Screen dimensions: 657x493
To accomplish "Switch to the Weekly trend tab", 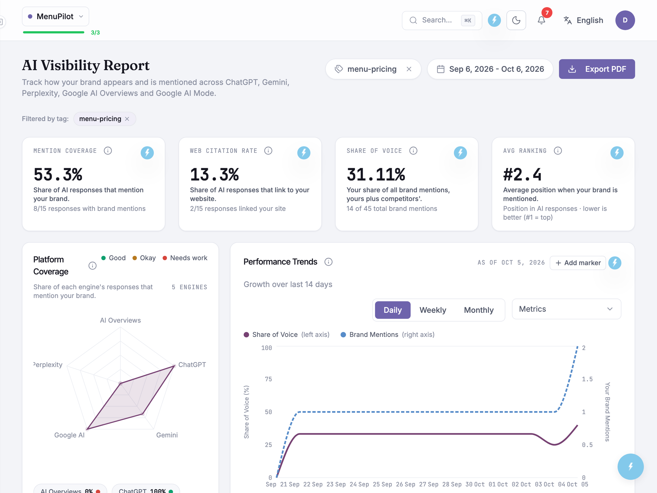I will tap(433, 310).
